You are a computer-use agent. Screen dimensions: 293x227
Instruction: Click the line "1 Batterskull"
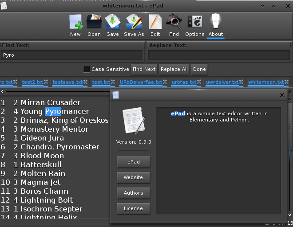click(x=37, y=164)
